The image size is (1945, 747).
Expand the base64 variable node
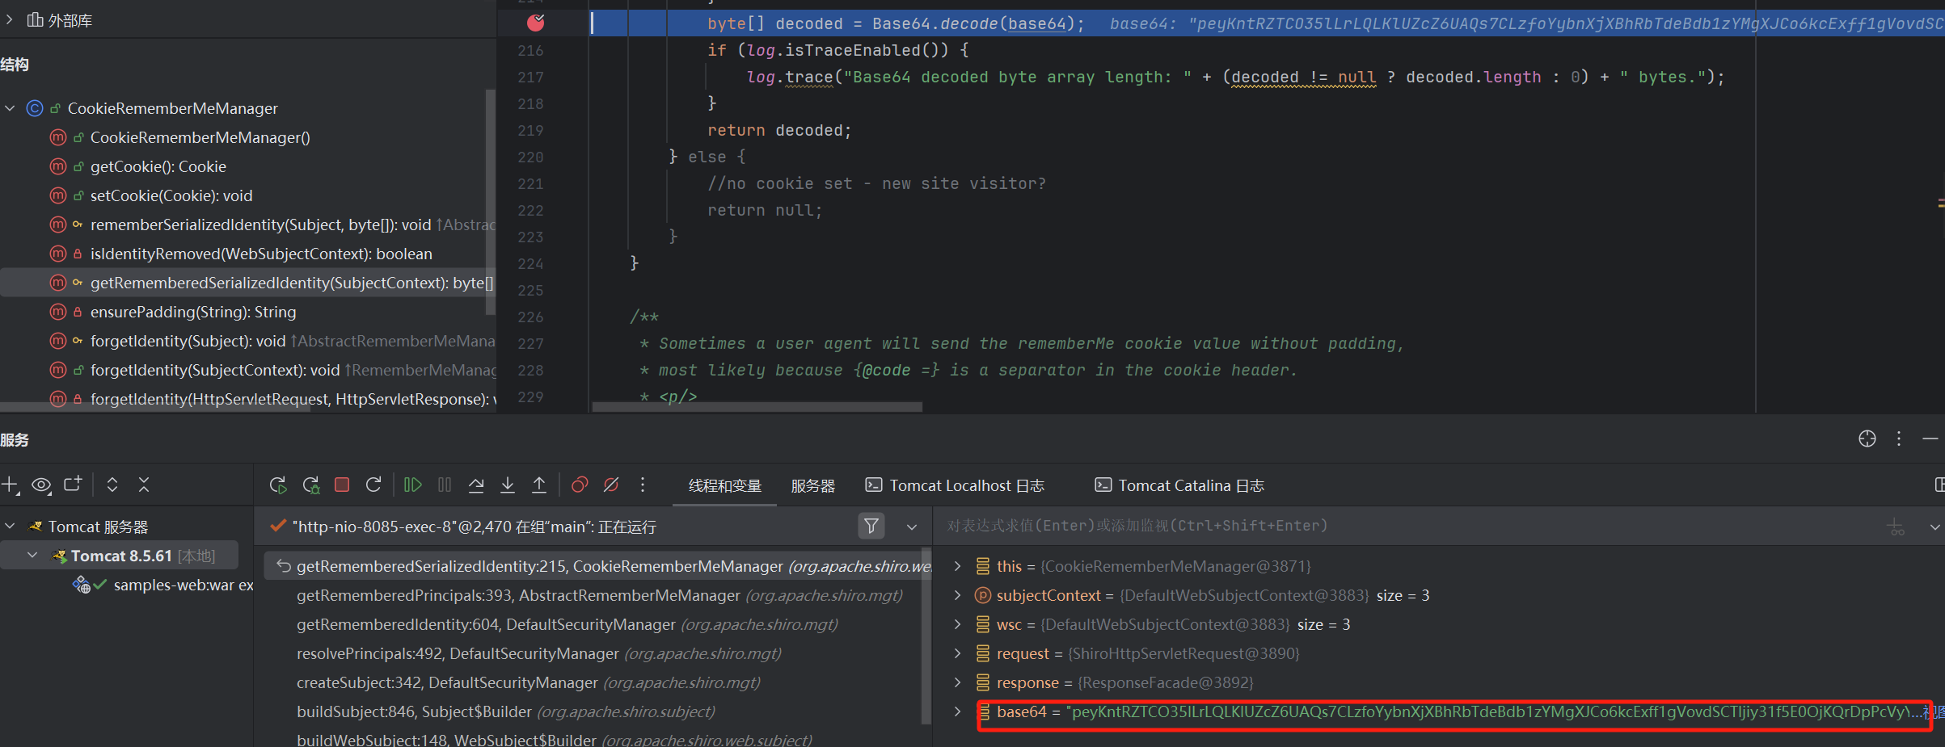point(958,711)
